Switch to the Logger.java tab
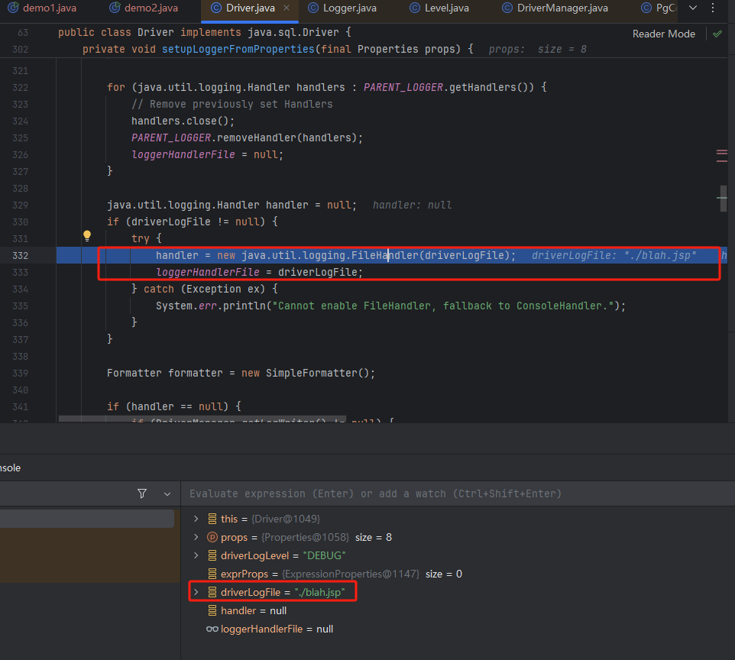 pos(342,8)
